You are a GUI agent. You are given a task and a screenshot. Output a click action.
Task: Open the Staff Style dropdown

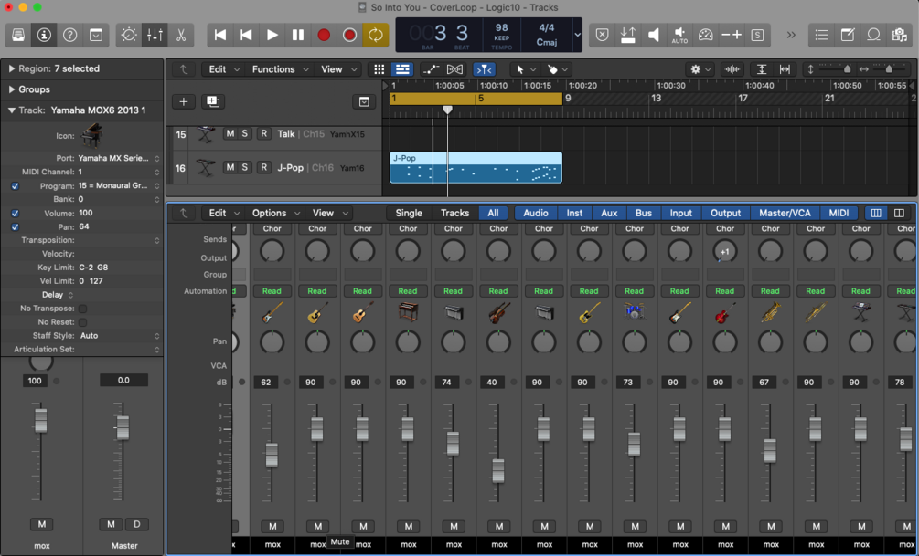pos(119,336)
